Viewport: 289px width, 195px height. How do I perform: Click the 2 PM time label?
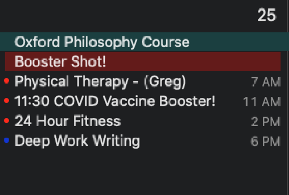pos(265,121)
